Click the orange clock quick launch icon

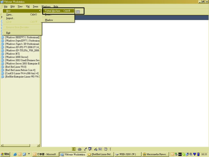click(20, 154)
